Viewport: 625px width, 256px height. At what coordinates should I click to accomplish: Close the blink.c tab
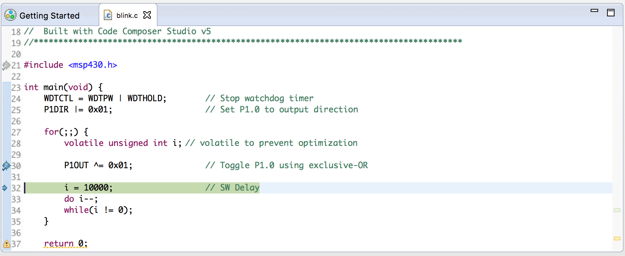pos(147,15)
